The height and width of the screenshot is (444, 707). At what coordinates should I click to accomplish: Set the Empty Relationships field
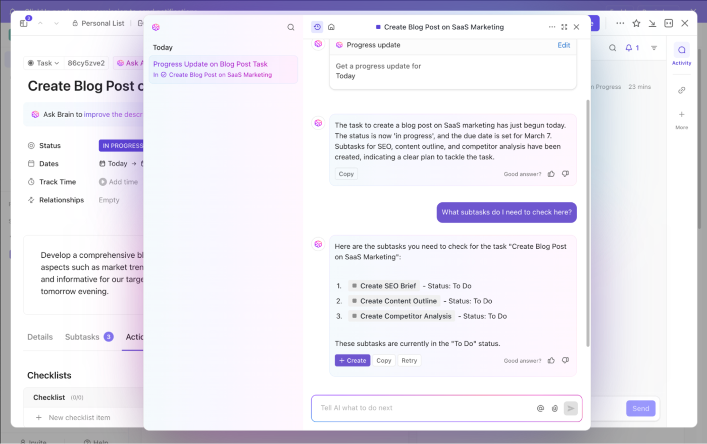tap(109, 200)
